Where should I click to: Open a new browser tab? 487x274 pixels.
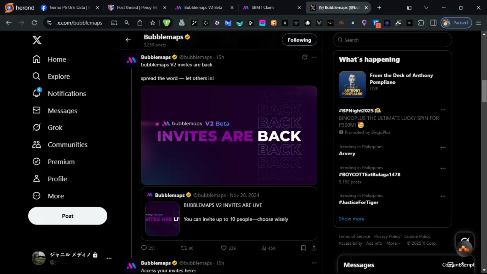tap(379, 8)
